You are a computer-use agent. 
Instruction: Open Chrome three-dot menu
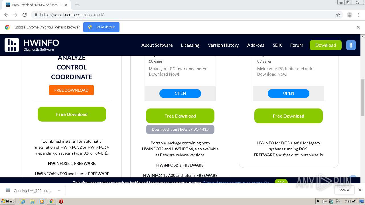(359, 15)
